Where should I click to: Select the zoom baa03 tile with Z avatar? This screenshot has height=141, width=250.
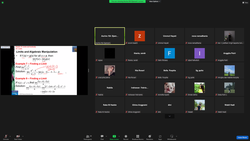click(140, 36)
